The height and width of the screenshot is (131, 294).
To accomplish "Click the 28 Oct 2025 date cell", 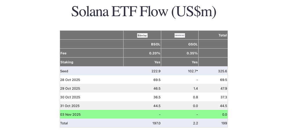I will point(70,80).
